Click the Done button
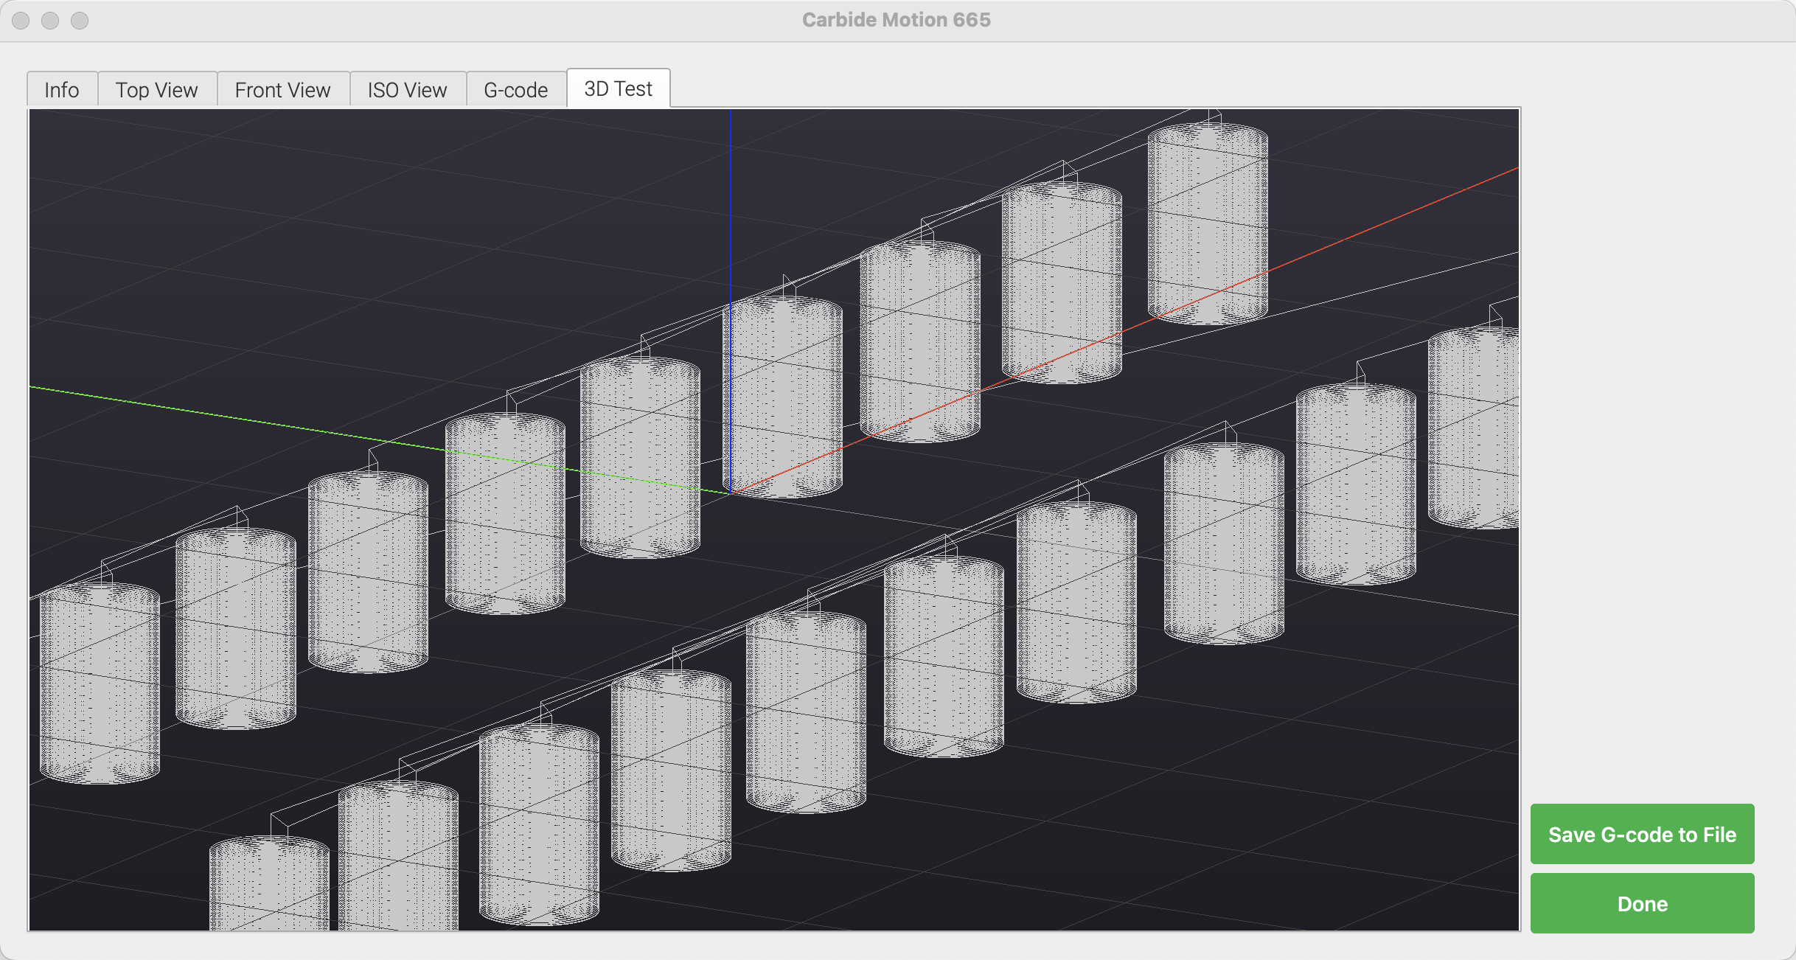The height and width of the screenshot is (960, 1796). (1642, 903)
